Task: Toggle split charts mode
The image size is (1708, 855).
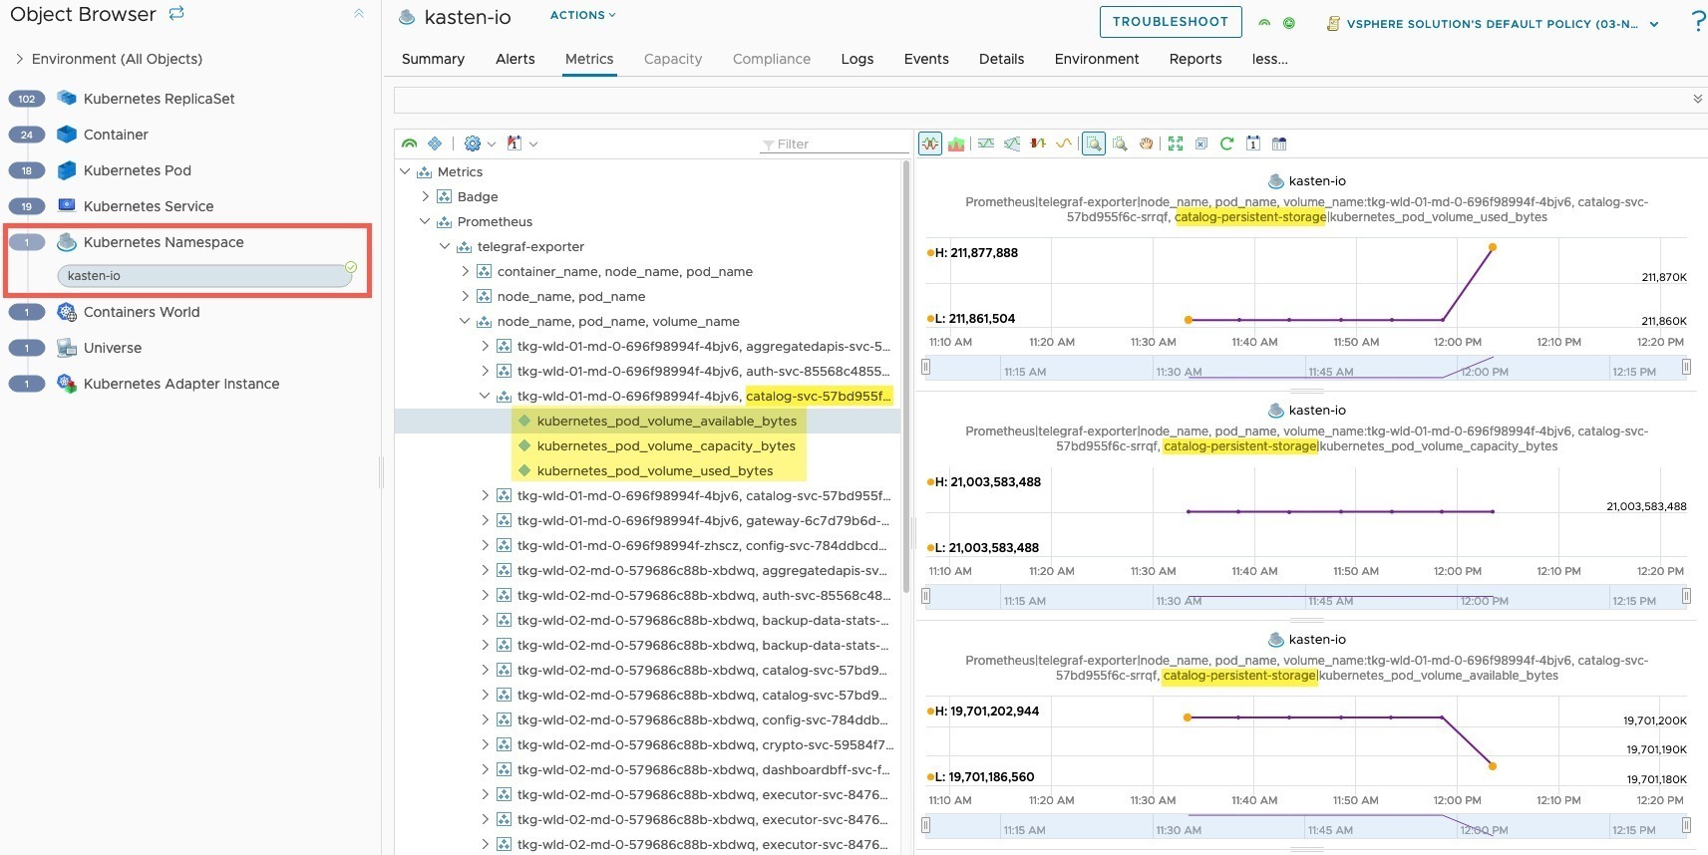Action: pyautogui.click(x=930, y=143)
